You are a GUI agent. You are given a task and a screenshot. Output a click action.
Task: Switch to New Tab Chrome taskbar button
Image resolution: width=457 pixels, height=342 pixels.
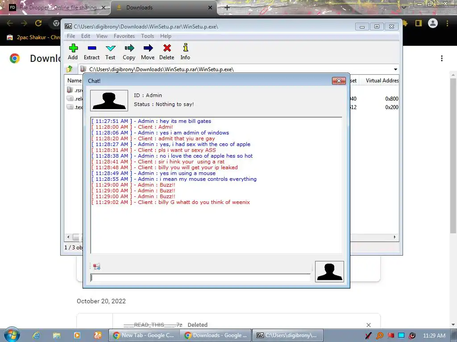[144, 335]
